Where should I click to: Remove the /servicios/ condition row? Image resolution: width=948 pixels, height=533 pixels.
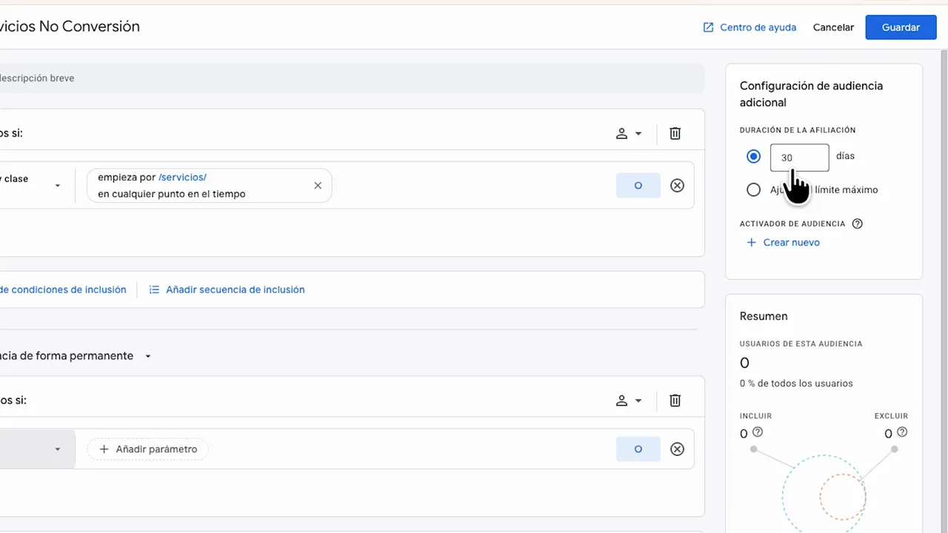coord(677,186)
